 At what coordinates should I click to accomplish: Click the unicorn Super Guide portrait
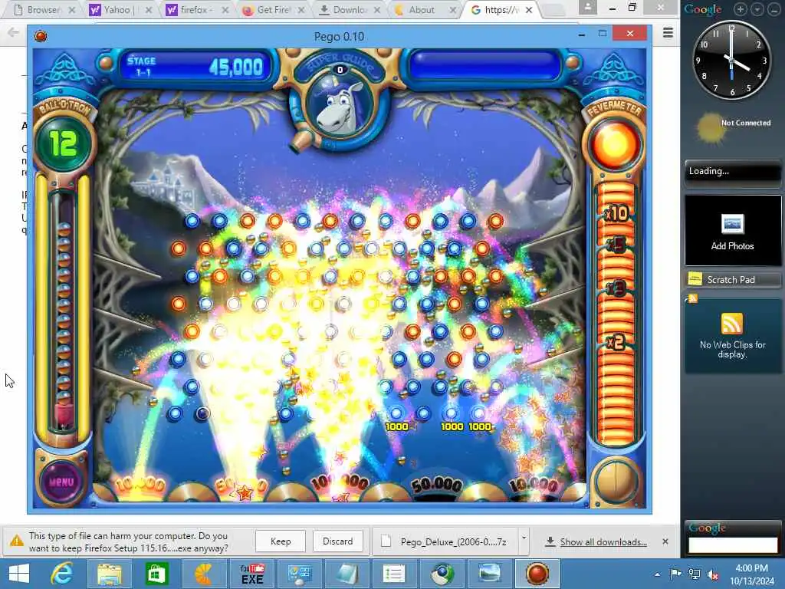(340, 107)
